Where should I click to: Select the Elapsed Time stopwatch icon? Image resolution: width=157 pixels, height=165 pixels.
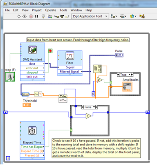pos(32,131)
